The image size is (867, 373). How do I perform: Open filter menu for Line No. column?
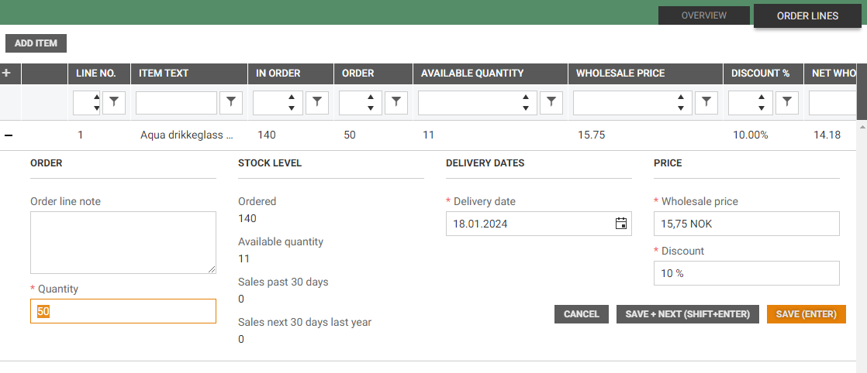click(114, 102)
